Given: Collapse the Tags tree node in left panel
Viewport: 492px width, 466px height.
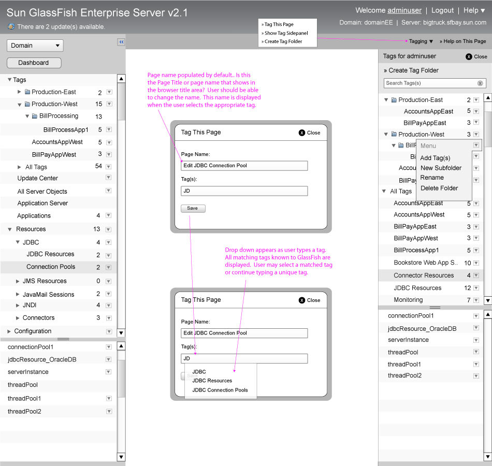Looking at the screenshot, I should click(9, 80).
